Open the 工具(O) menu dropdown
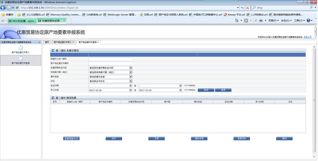Viewport: 318px width, 161px height. click(x=299, y=20)
